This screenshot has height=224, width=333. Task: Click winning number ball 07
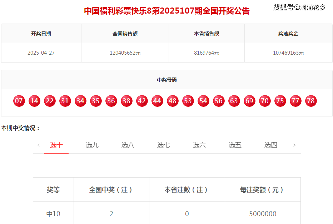tap(19, 101)
